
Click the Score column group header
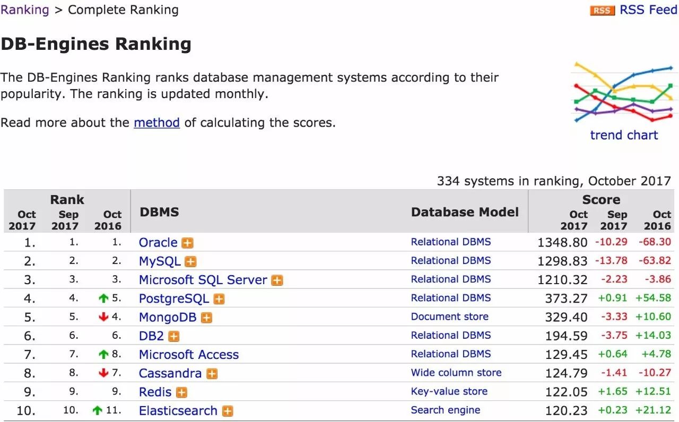[601, 200]
